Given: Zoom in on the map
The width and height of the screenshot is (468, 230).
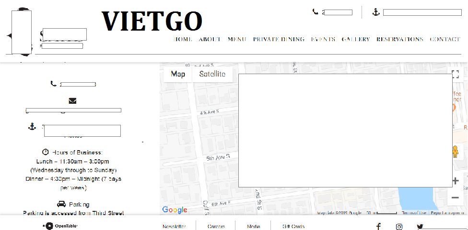Looking at the screenshot, I should coord(455,181).
